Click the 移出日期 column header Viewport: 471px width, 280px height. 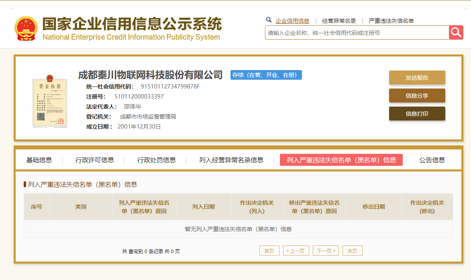[x=374, y=207]
